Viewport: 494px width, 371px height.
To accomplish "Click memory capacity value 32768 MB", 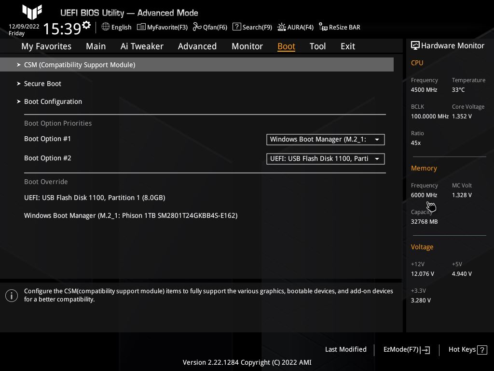I will 424,221.
